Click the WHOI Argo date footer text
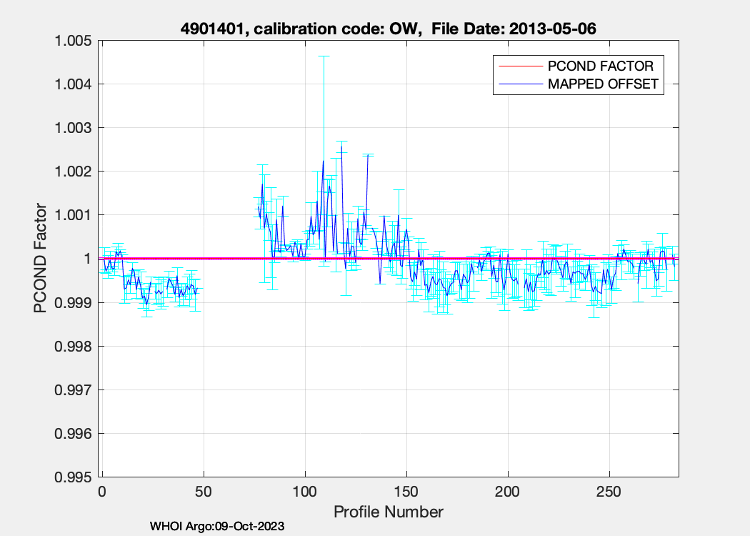Image resolution: width=750 pixels, height=536 pixels. coord(217,527)
